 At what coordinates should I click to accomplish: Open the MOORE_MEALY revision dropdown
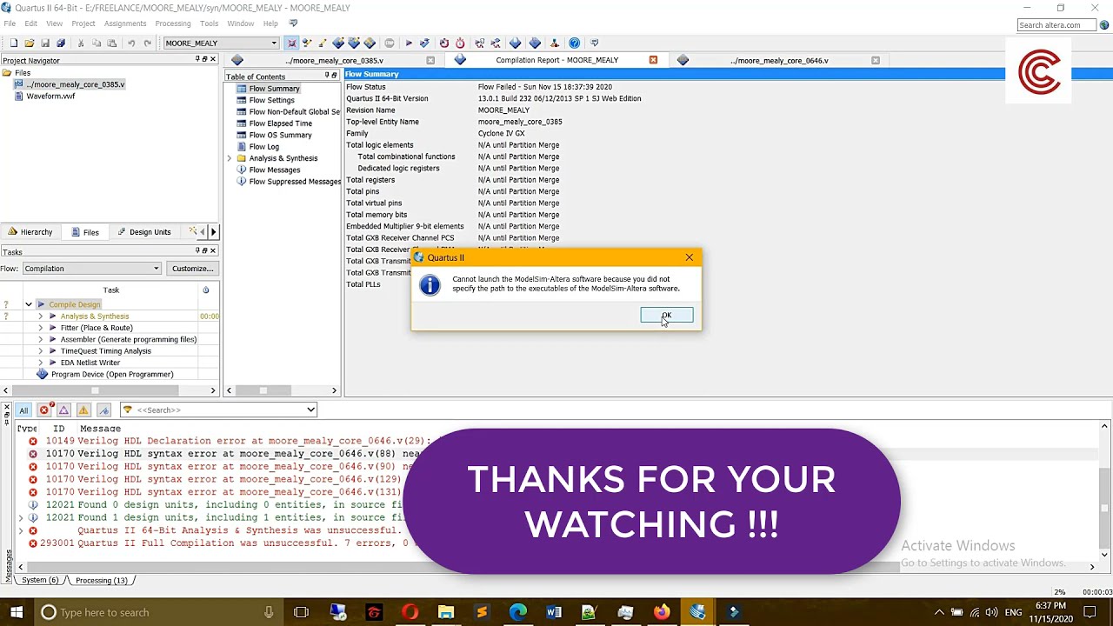click(221, 43)
